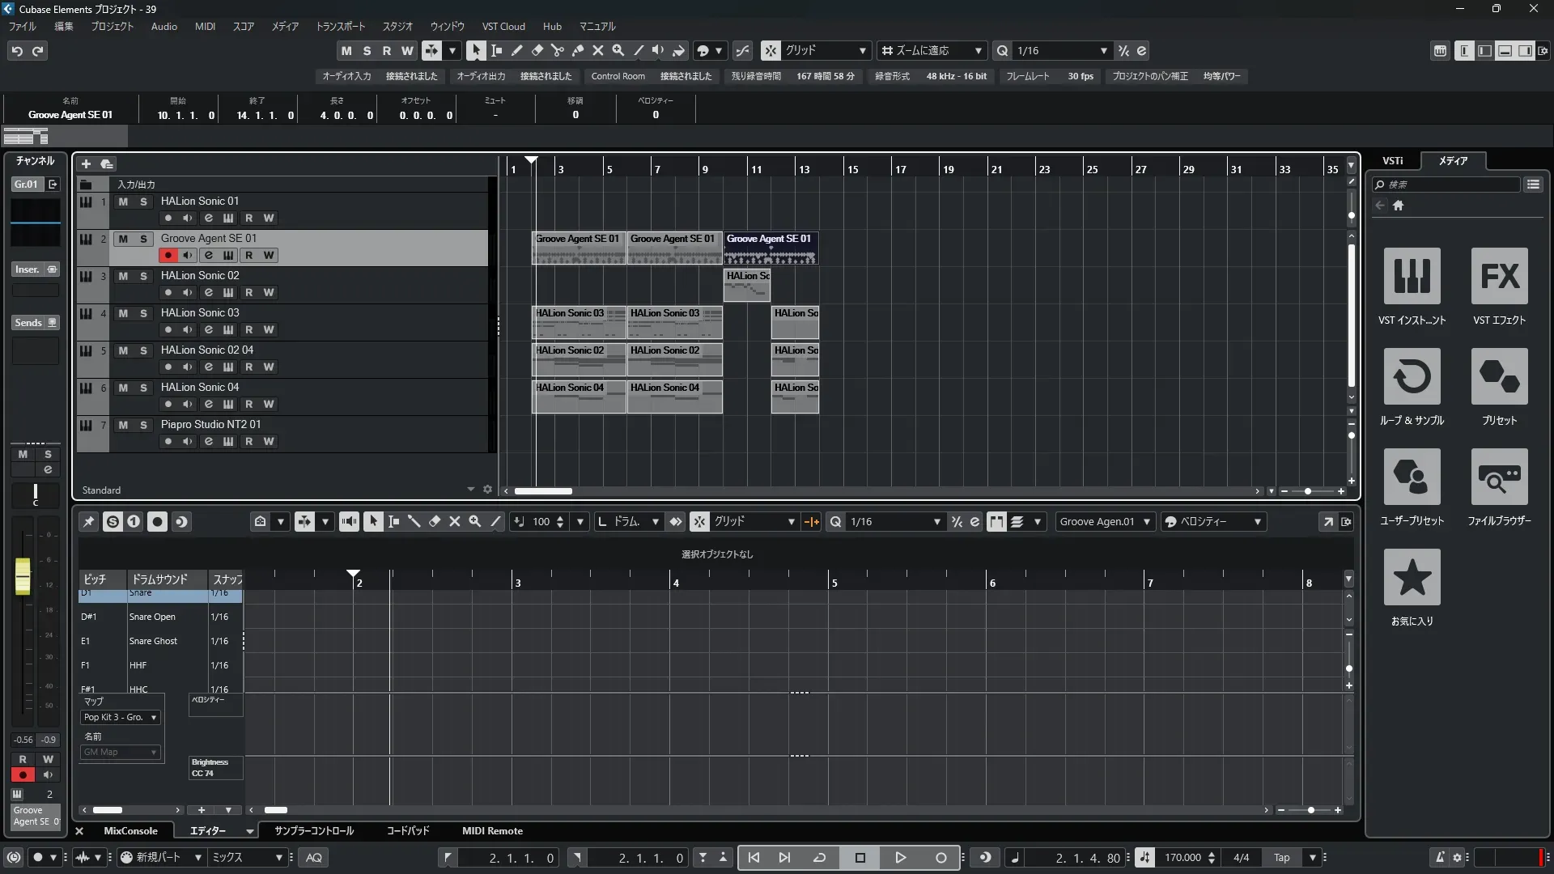Disable record enable on Groove Agent track
The width and height of the screenshot is (1554, 874).
tap(168, 256)
